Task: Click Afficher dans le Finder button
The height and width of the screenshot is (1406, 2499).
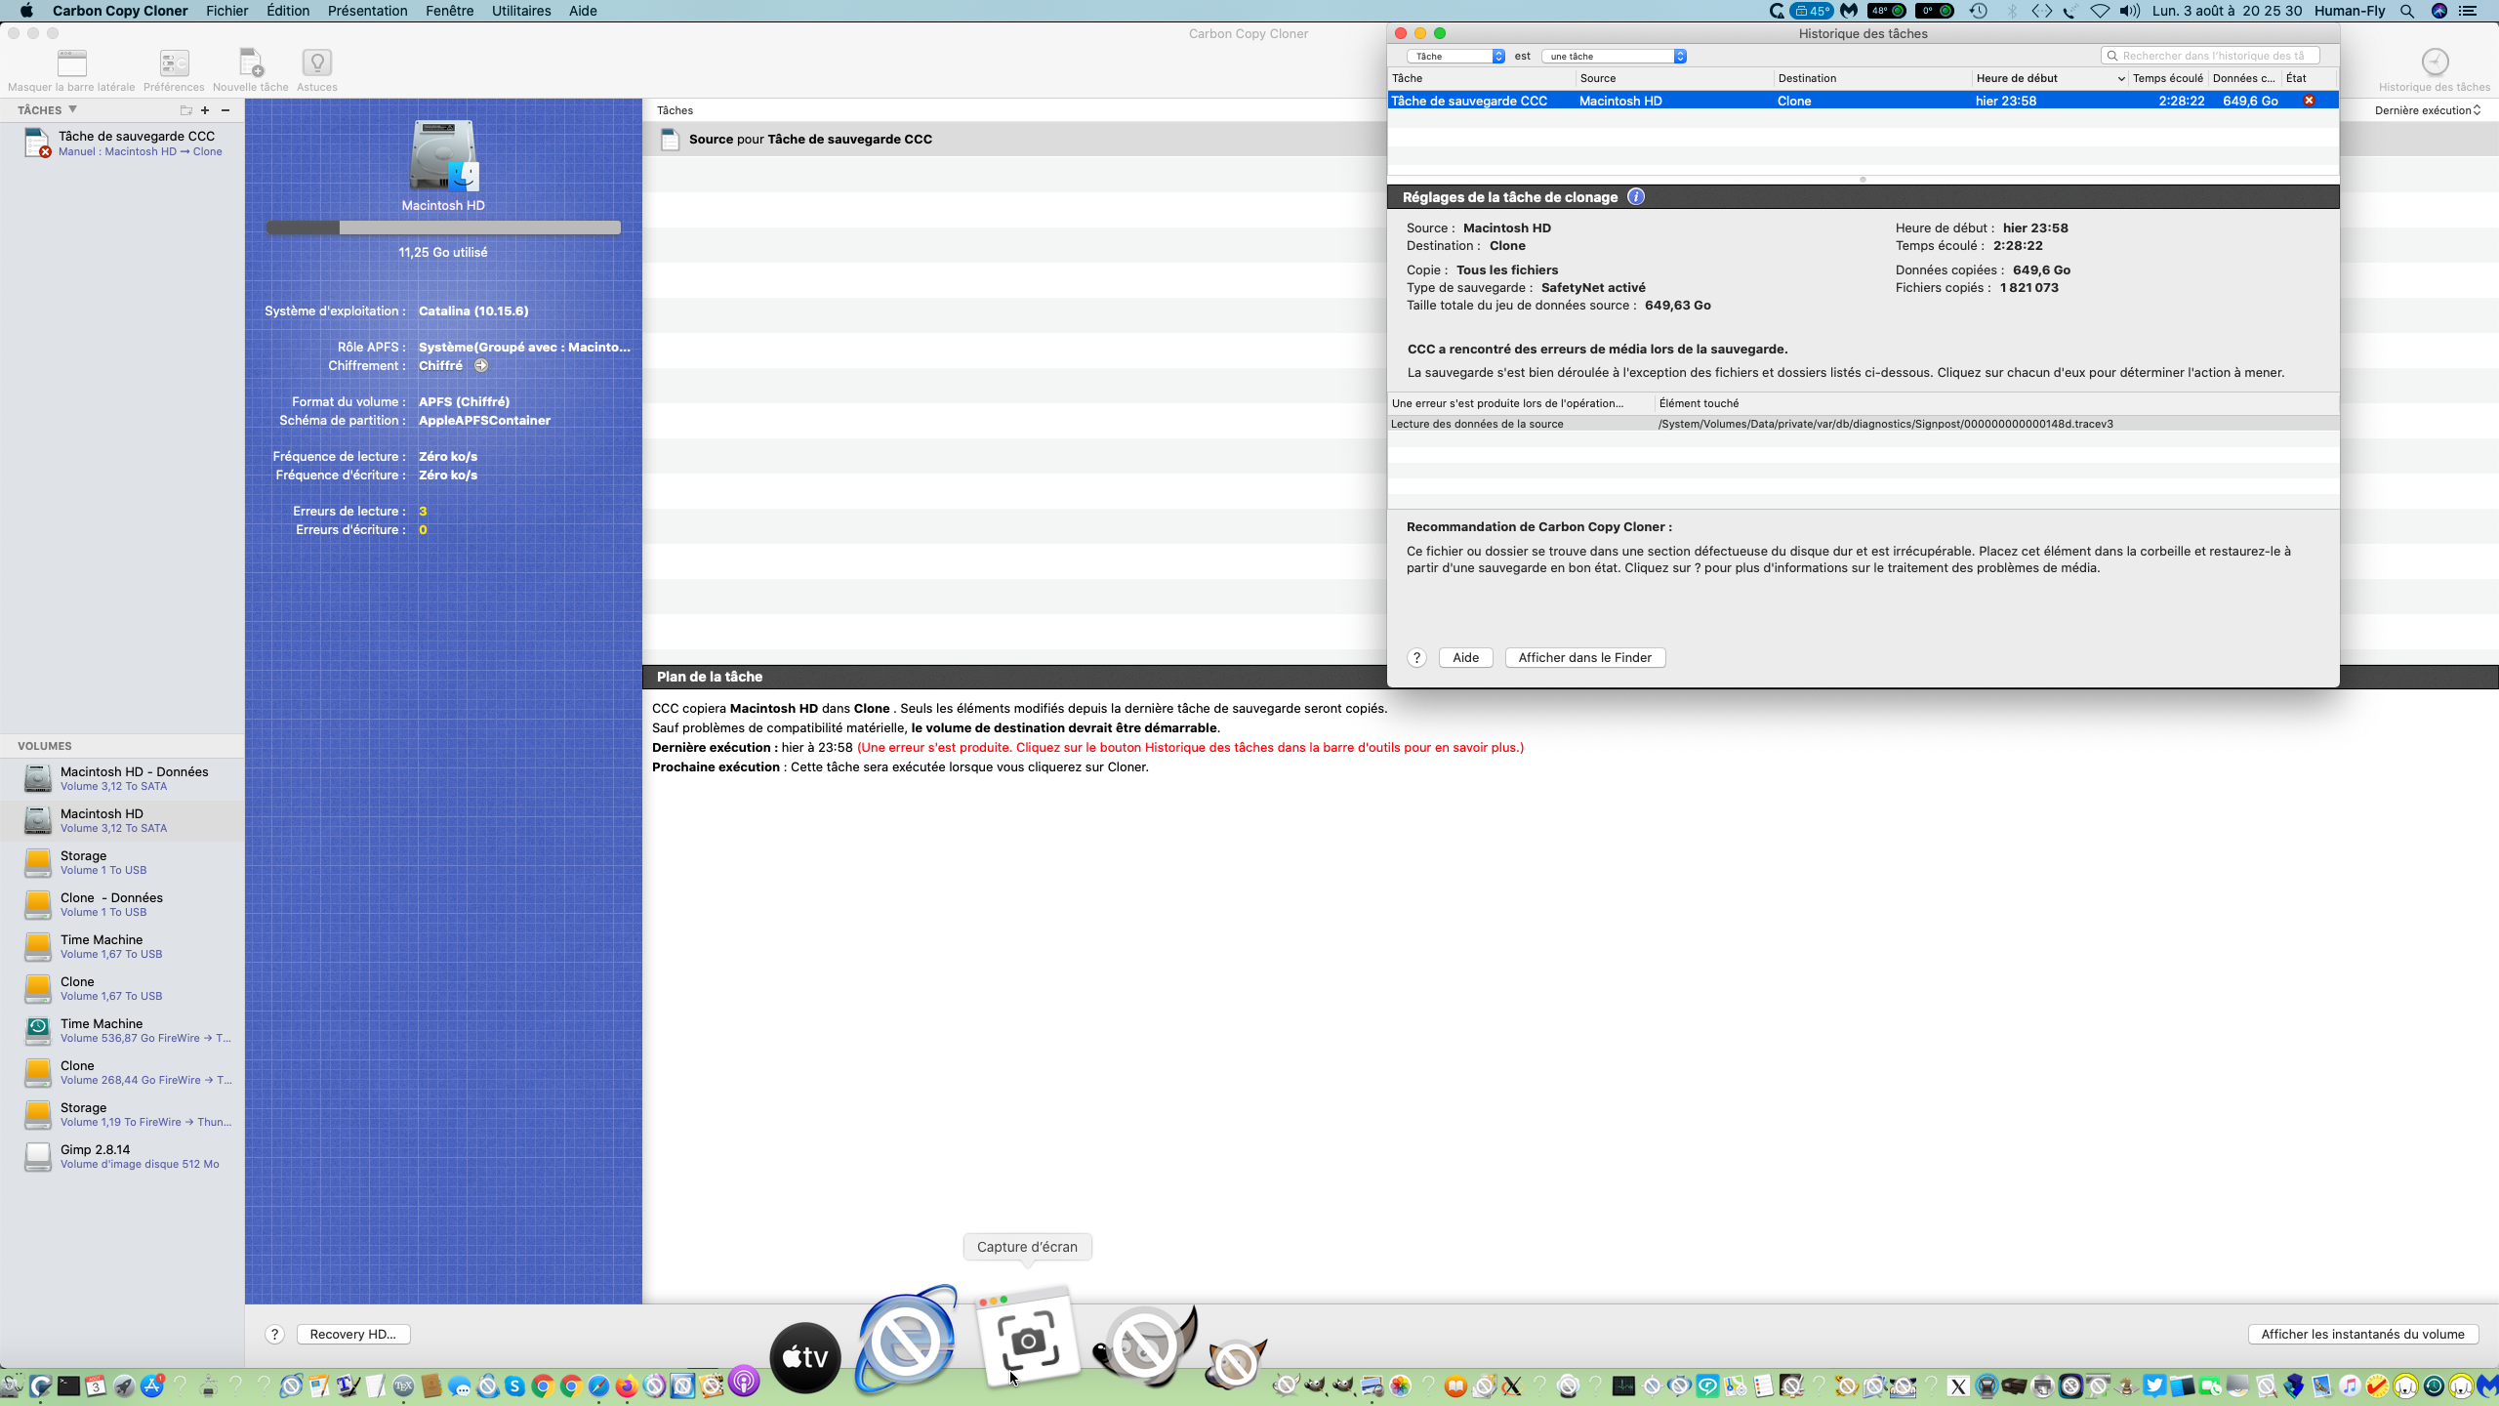Action: pos(1584,658)
